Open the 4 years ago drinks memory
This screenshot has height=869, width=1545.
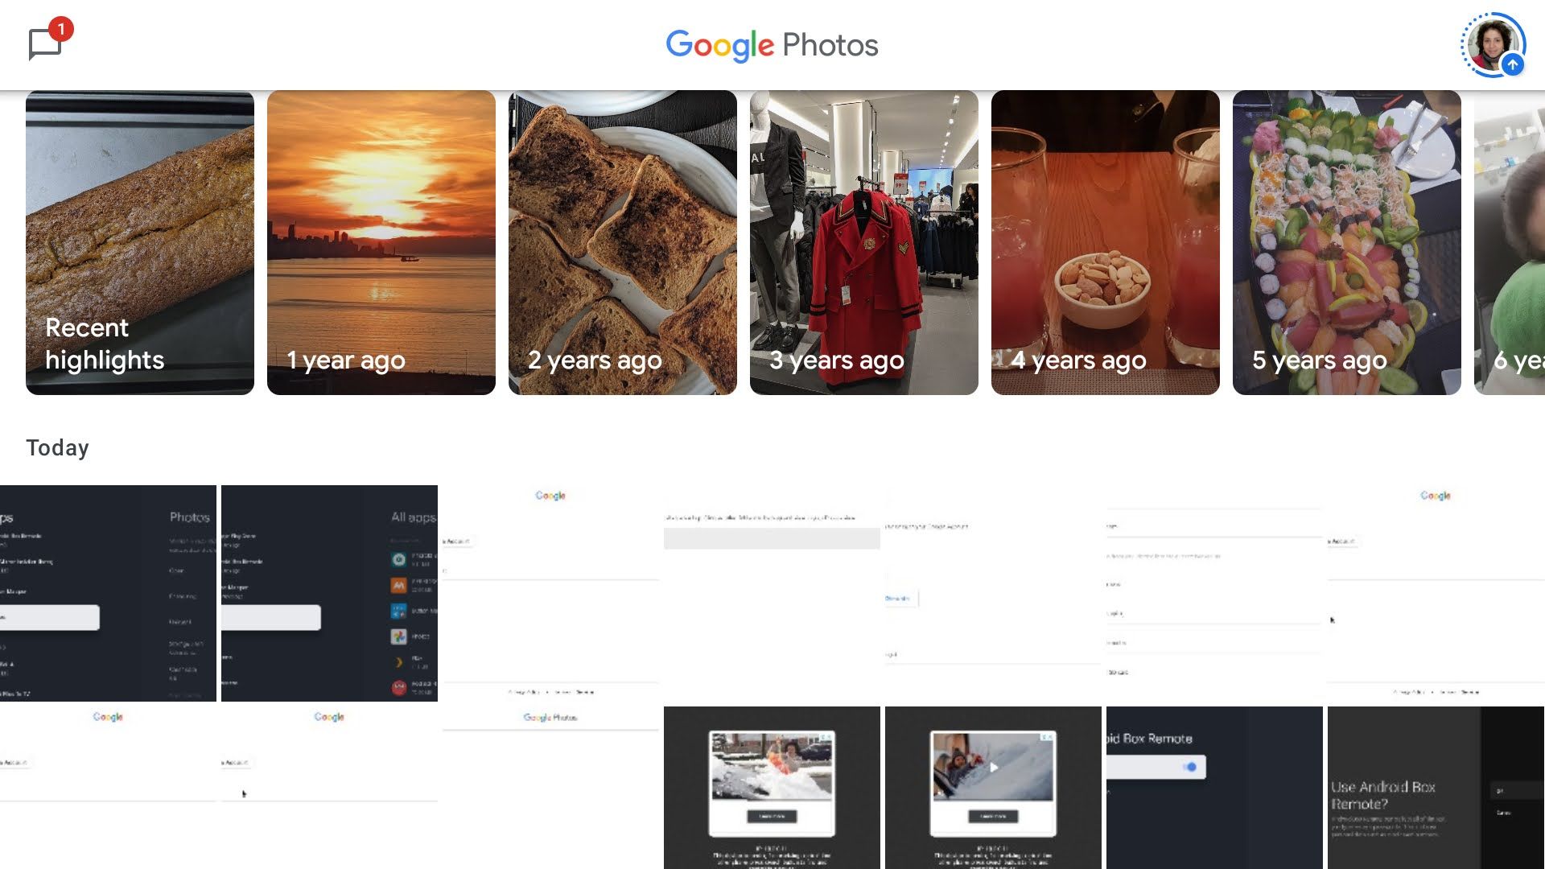click(x=1106, y=242)
